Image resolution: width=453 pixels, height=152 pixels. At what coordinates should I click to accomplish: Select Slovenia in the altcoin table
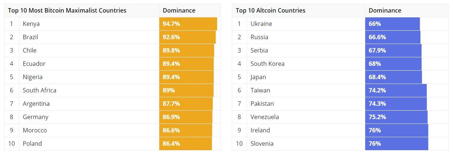[x=262, y=143]
